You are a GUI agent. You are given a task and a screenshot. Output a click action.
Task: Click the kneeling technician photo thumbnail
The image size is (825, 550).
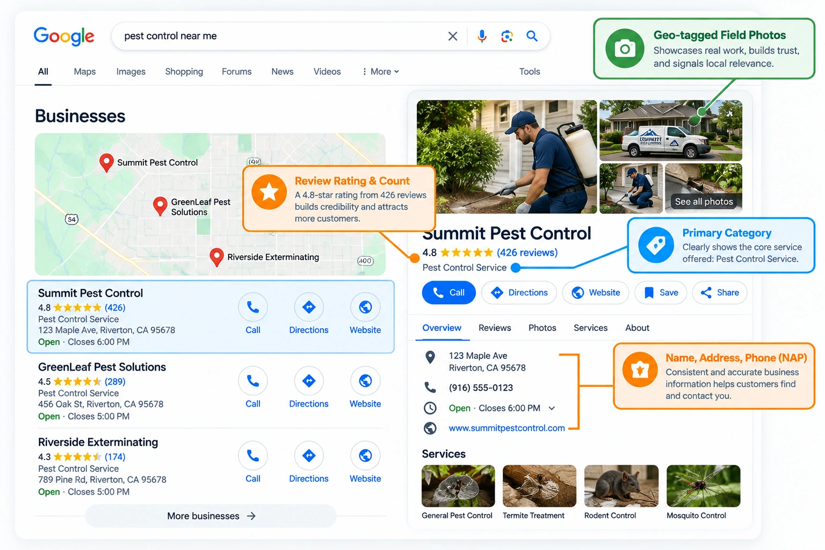coord(631,189)
